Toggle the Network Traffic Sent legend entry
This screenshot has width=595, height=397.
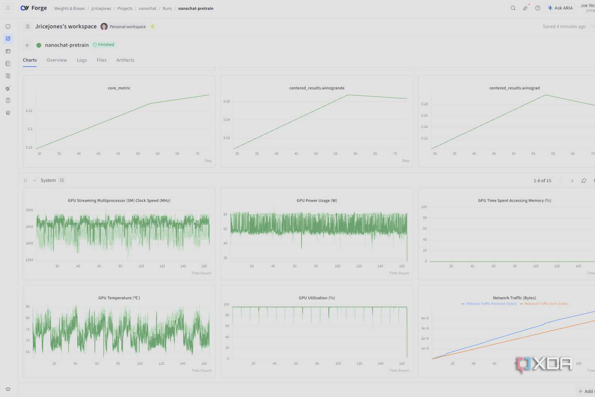tap(544, 304)
